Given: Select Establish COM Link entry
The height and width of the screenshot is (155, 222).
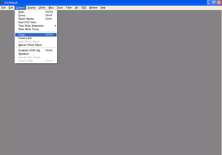Looking at the screenshot, I should (36, 50).
